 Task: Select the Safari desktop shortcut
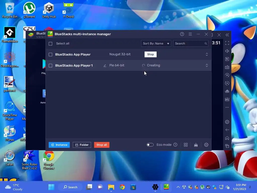coord(10,158)
